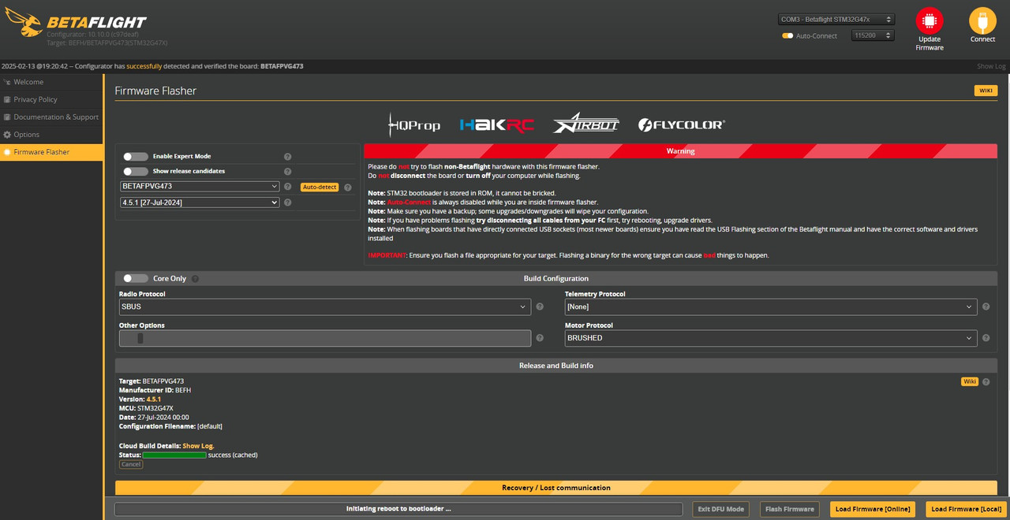Toggle Show release candidates switch
Screen dimensions: 1010x520
coord(136,172)
